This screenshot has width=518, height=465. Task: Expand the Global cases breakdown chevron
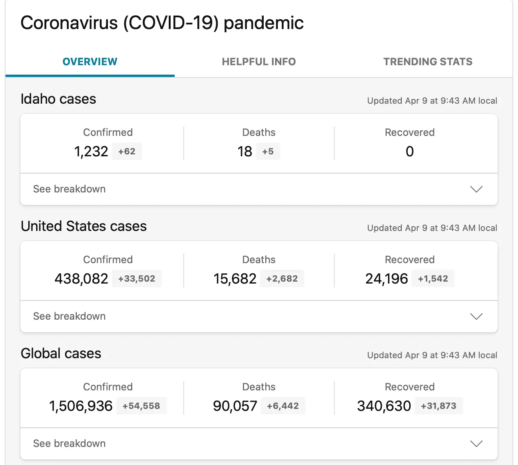click(476, 444)
